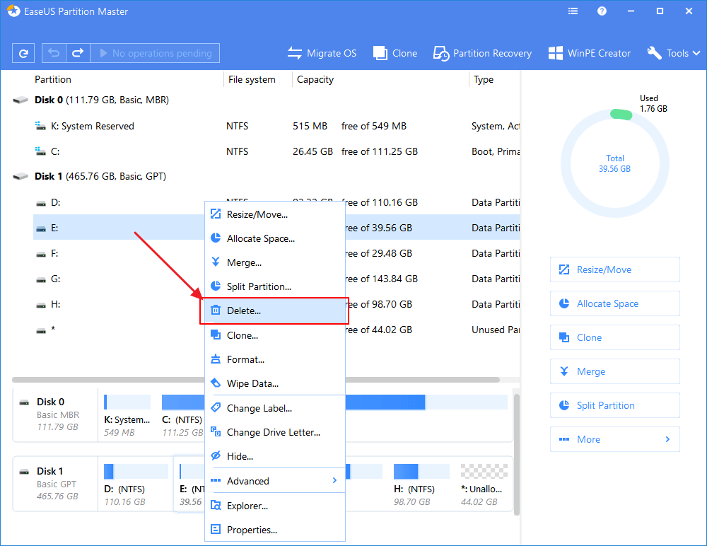
Task: Click Delete... in the context menu
Action: tap(275, 310)
